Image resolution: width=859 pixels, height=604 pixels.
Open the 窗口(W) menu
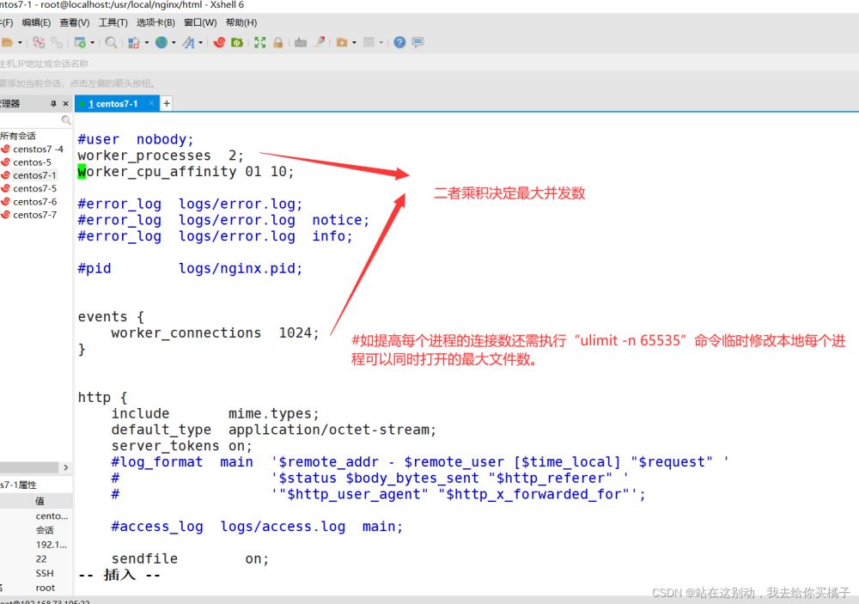(x=200, y=22)
